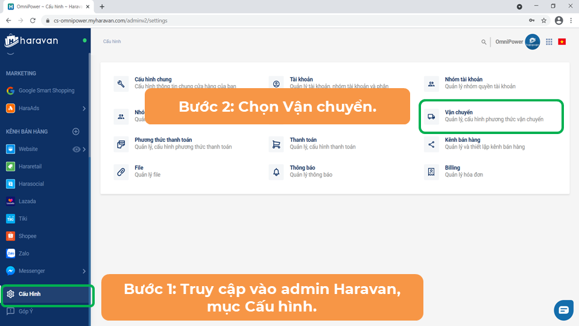
Task: Click the Tài khoản user icon
Action: coord(276,84)
